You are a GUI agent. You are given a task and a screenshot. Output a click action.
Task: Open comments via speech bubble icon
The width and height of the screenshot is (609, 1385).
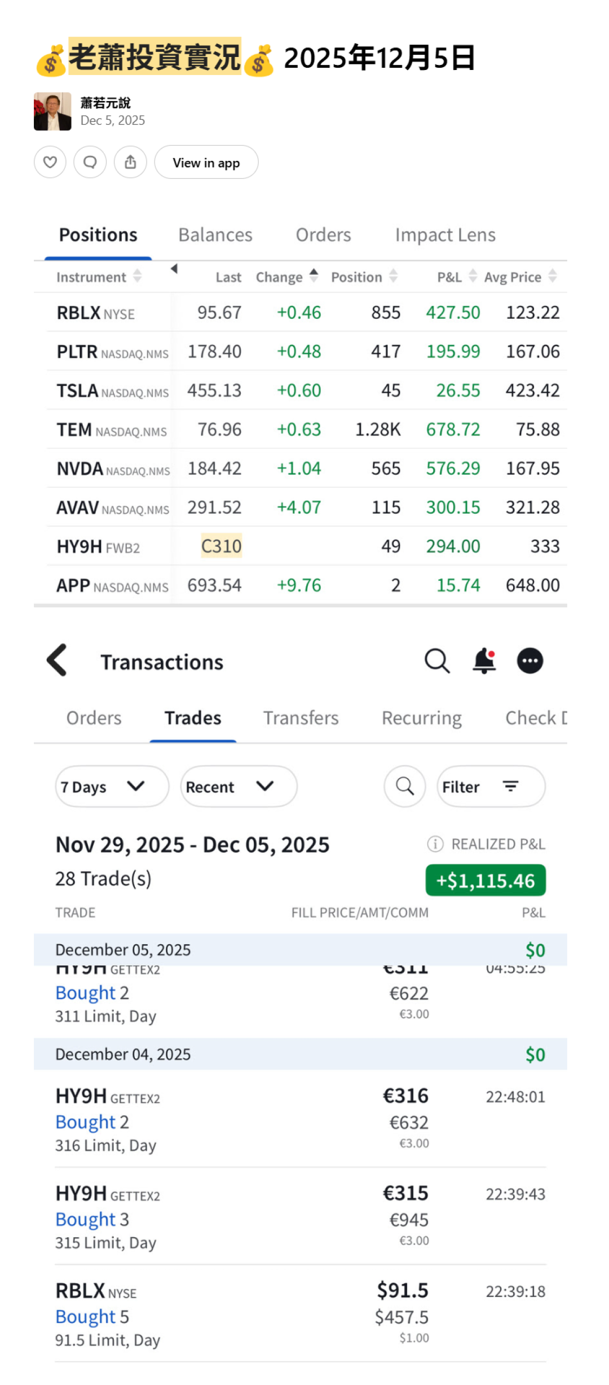[x=90, y=163]
